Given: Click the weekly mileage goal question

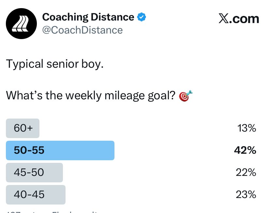Looking at the screenshot, I should (x=91, y=96).
